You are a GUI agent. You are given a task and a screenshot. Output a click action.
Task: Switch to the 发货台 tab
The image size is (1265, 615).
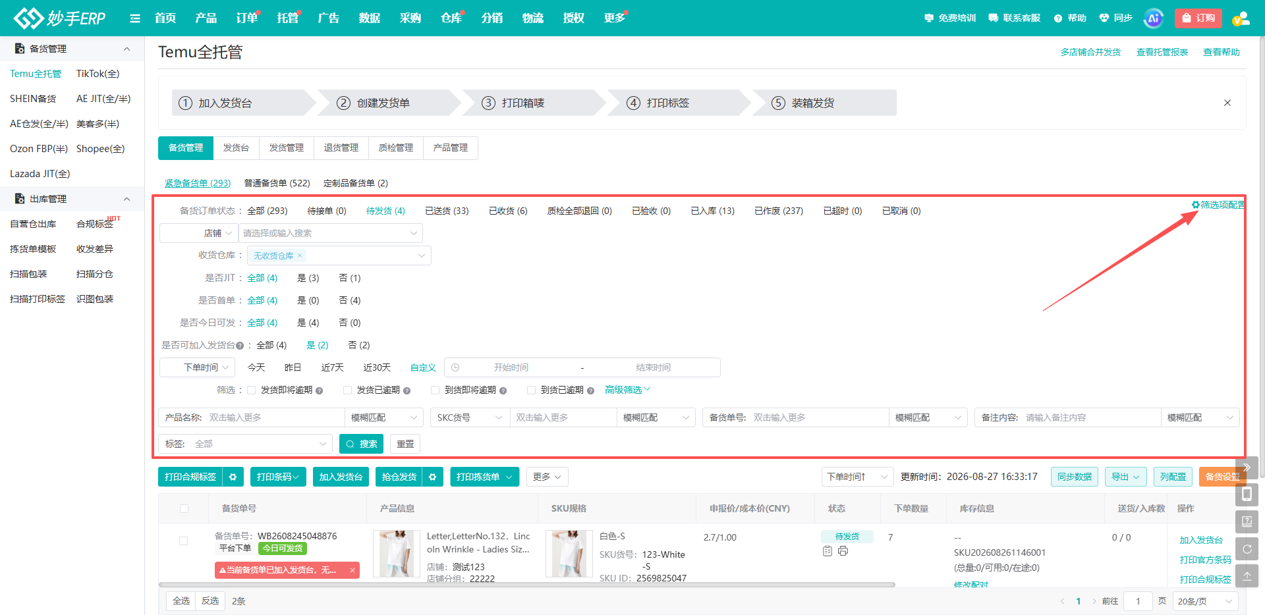(x=236, y=147)
